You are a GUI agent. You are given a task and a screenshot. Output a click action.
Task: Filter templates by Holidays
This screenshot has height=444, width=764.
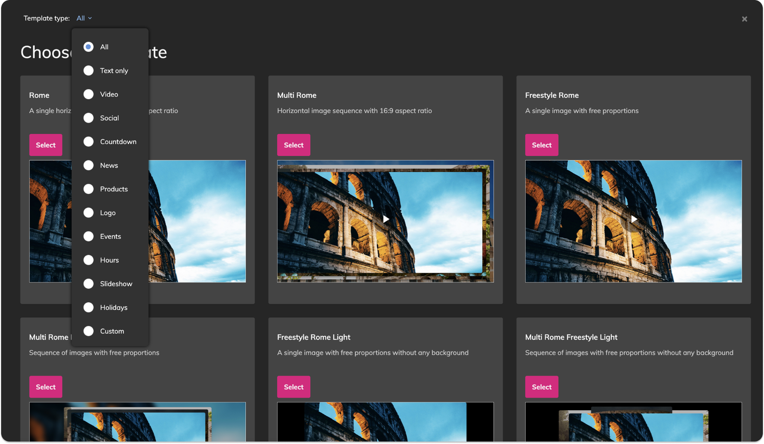88,307
